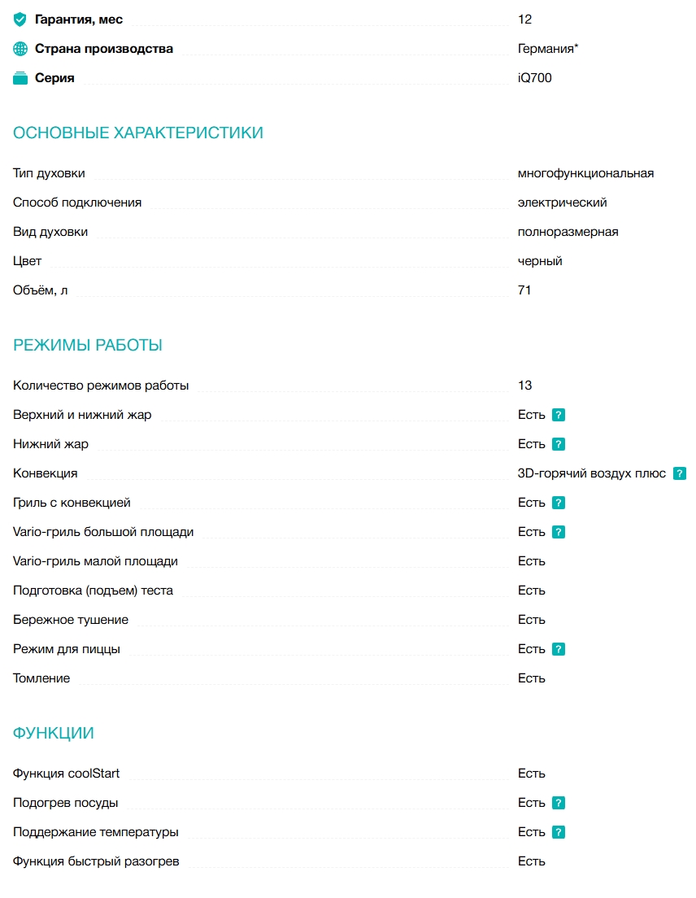Click the series box icon
This screenshot has width=696, height=898.
click(x=20, y=78)
